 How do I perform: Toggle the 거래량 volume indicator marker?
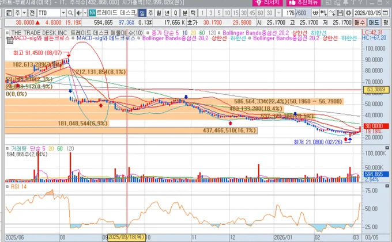pyautogui.click(x=7, y=148)
